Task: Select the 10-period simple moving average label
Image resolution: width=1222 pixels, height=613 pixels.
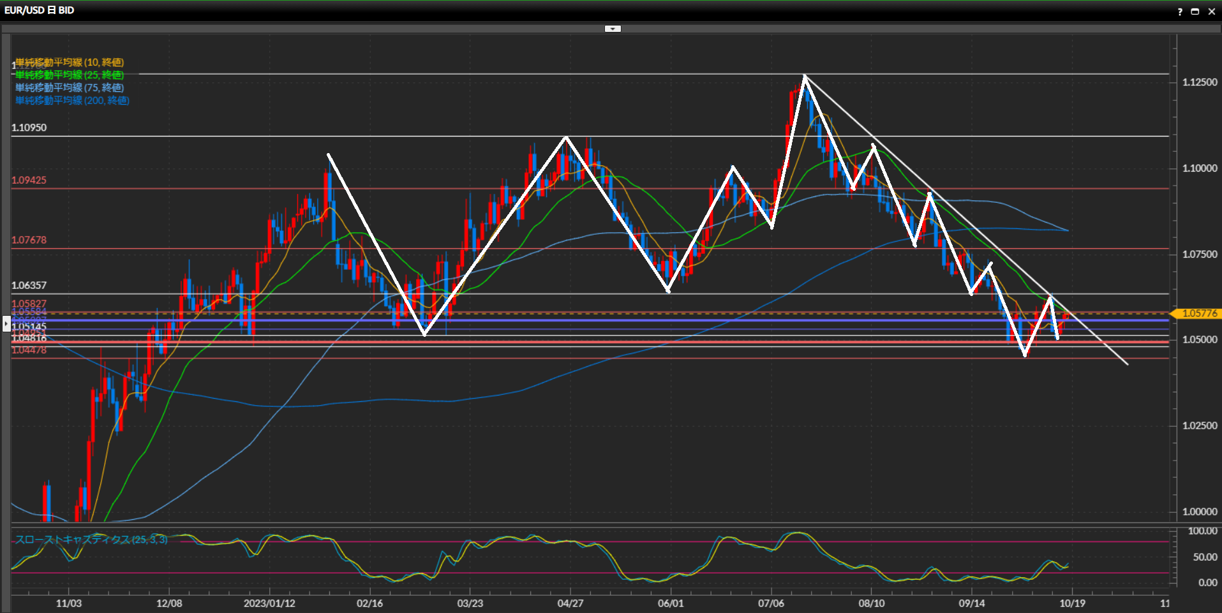Action: click(70, 63)
